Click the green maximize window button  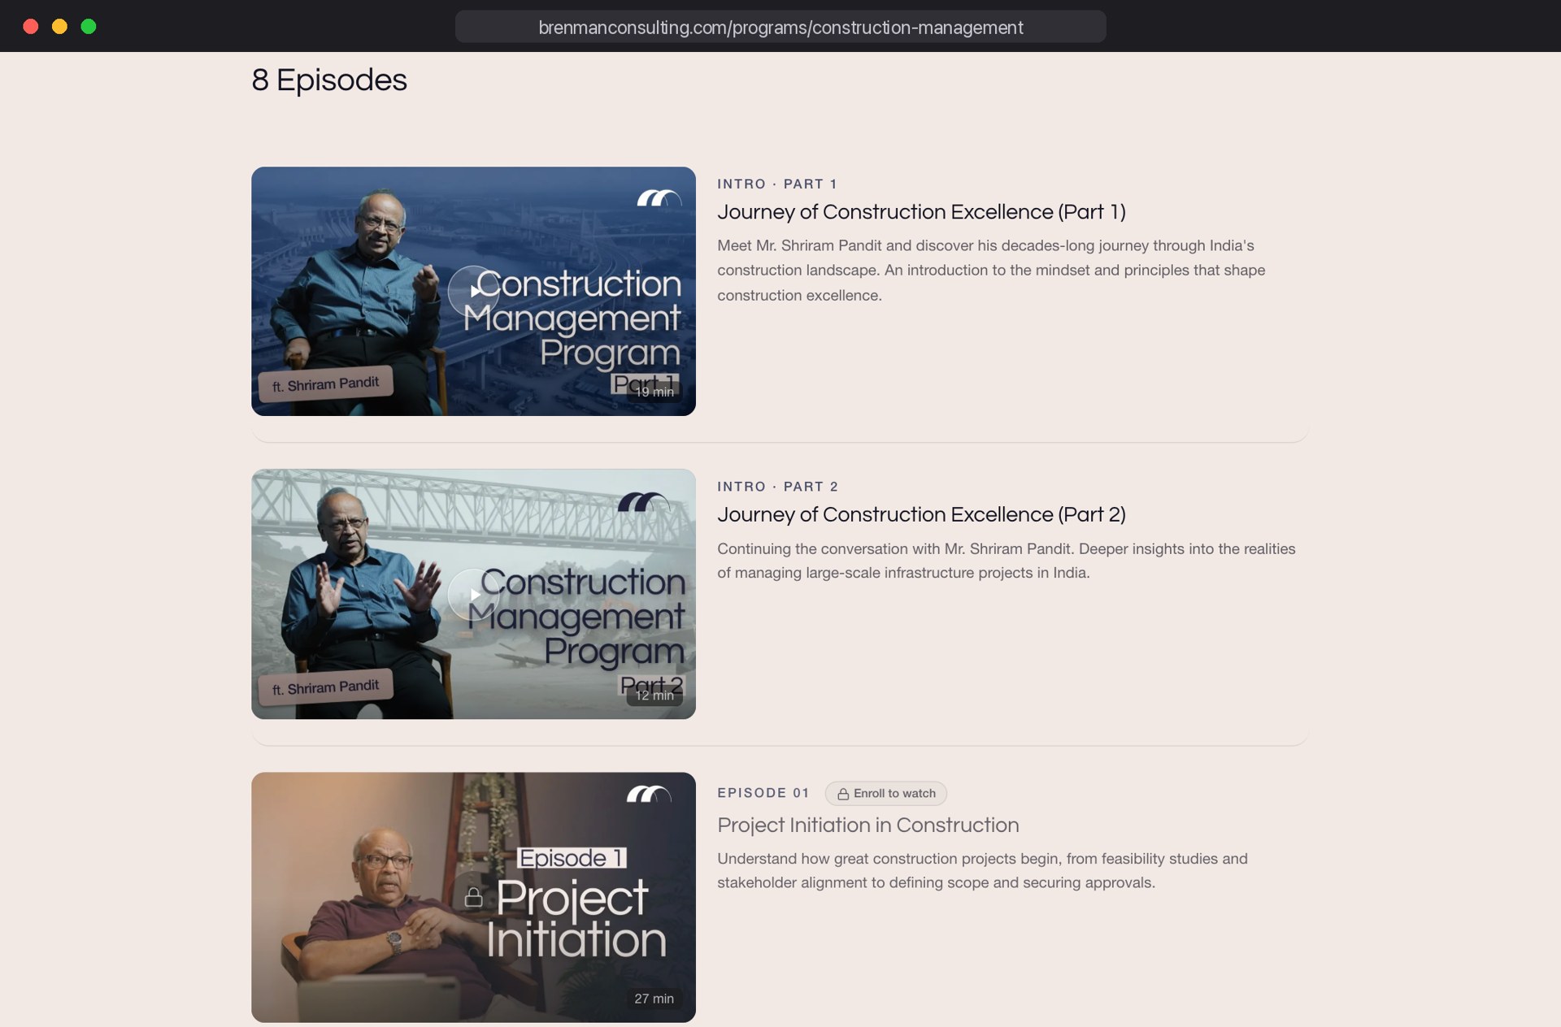click(x=89, y=27)
